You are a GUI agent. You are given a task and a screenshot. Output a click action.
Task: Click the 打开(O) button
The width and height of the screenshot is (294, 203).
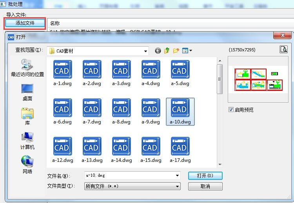[x=205, y=176]
